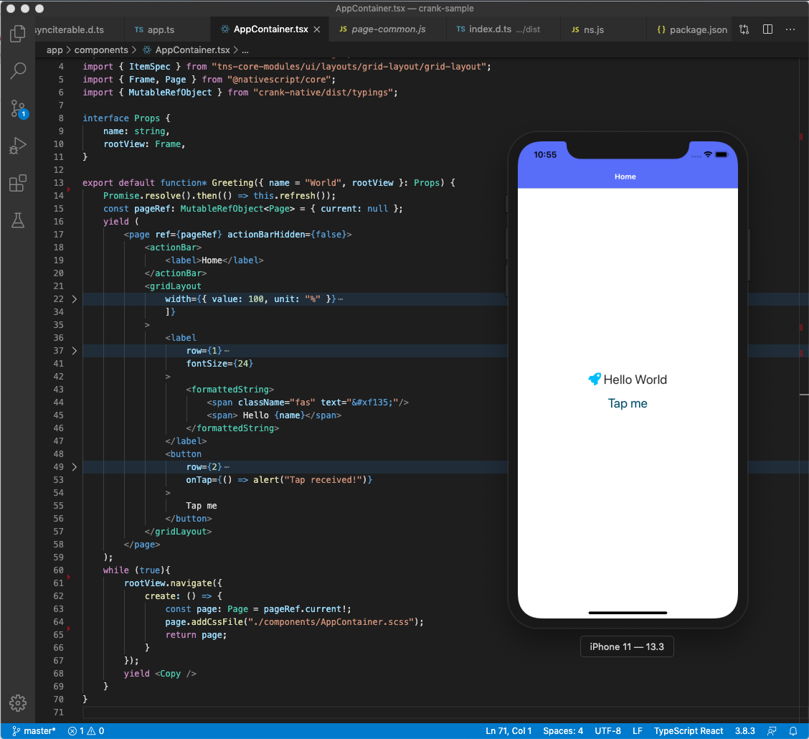The width and height of the screenshot is (809, 739).
Task: Click the Open Changes compare icon
Action: click(744, 29)
